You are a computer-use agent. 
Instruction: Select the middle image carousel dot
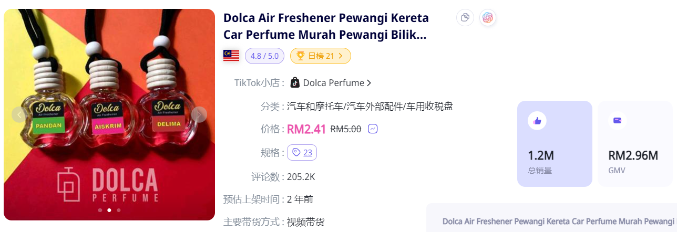[x=109, y=210]
